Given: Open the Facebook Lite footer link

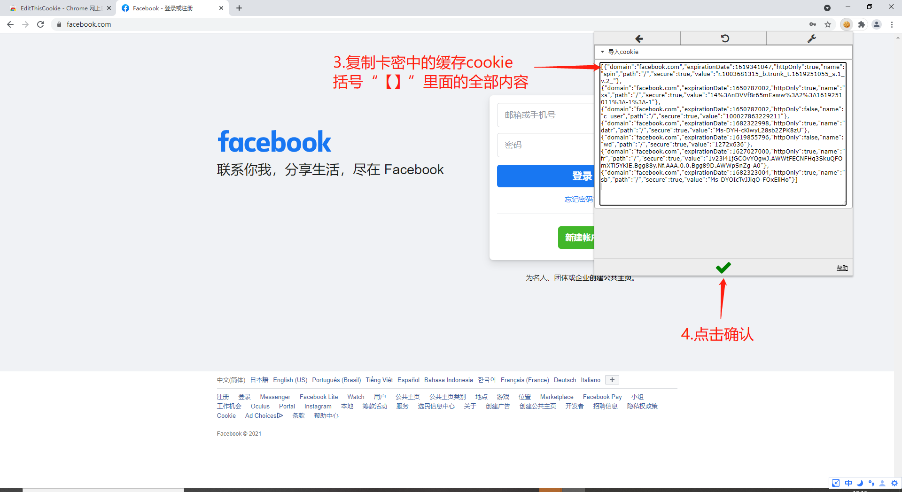Looking at the screenshot, I should (319, 397).
